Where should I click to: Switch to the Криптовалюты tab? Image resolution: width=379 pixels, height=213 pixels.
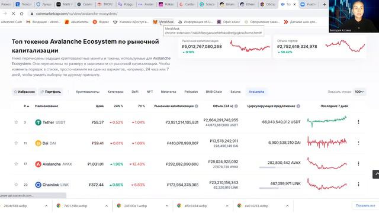click(x=88, y=92)
